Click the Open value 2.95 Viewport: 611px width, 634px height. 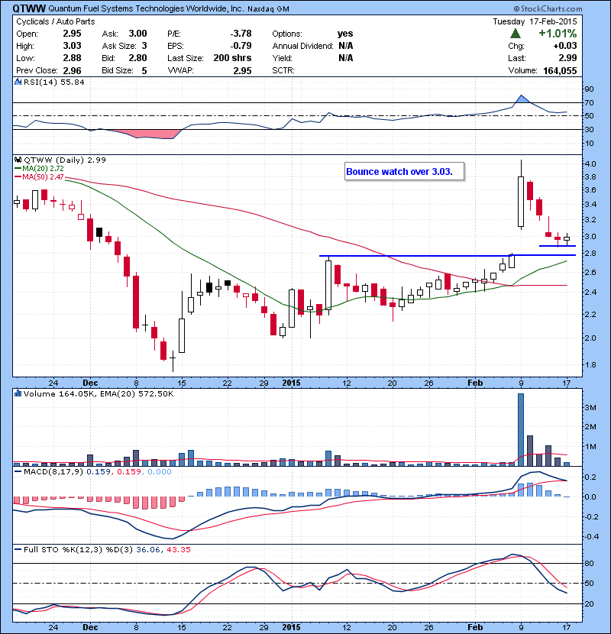pyautogui.click(x=72, y=34)
